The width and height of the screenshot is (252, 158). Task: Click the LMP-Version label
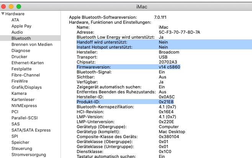(90, 117)
